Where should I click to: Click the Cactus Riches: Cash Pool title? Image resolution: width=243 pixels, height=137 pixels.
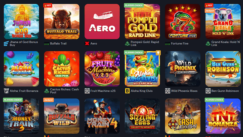64,91
